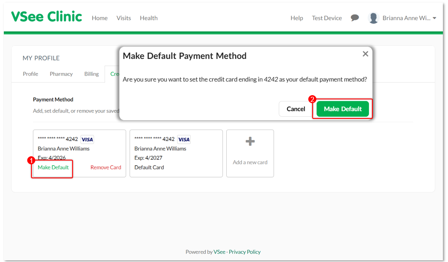Expand the Brianna Anne Williams account dropdown

434,18
